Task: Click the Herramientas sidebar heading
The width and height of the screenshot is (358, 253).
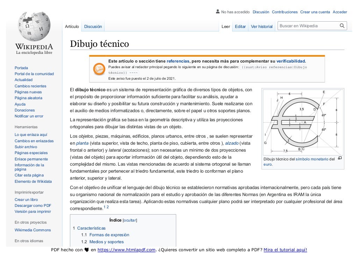Action: point(26,127)
